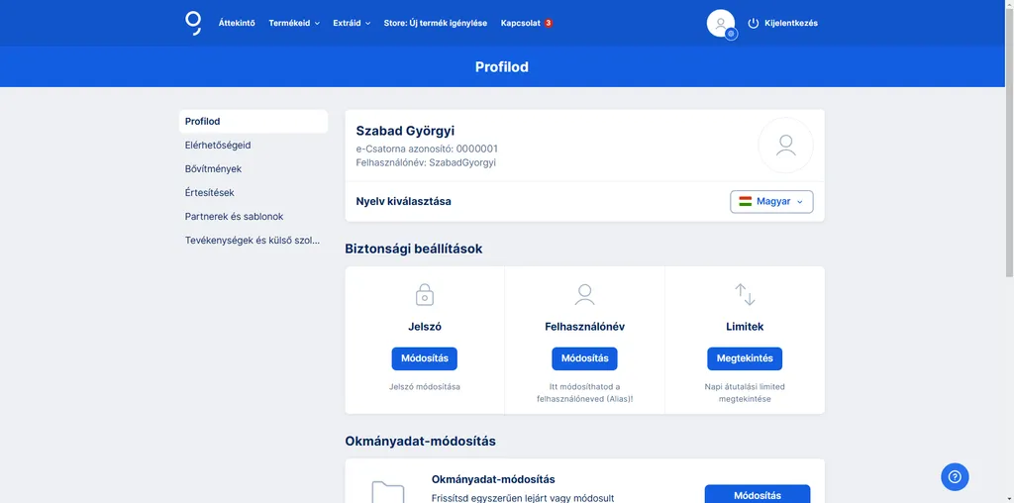Expand the Termékeid dropdown menu
The width and height of the screenshot is (1014, 503).
pos(294,23)
